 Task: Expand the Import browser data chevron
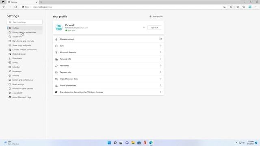pyautogui.click(x=160, y=79)
